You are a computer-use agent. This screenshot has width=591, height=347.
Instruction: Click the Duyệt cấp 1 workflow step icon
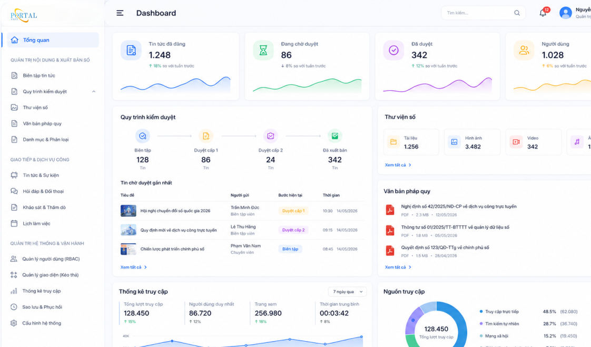coord(206,136)
